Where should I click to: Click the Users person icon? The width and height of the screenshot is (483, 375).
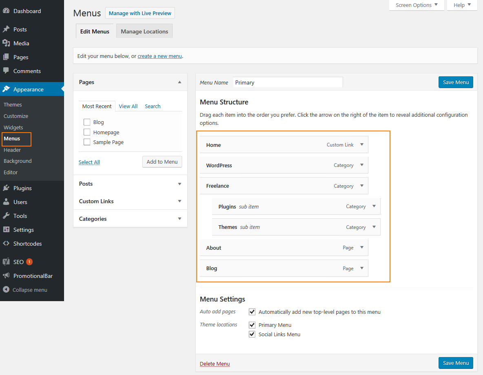(6, 202)
